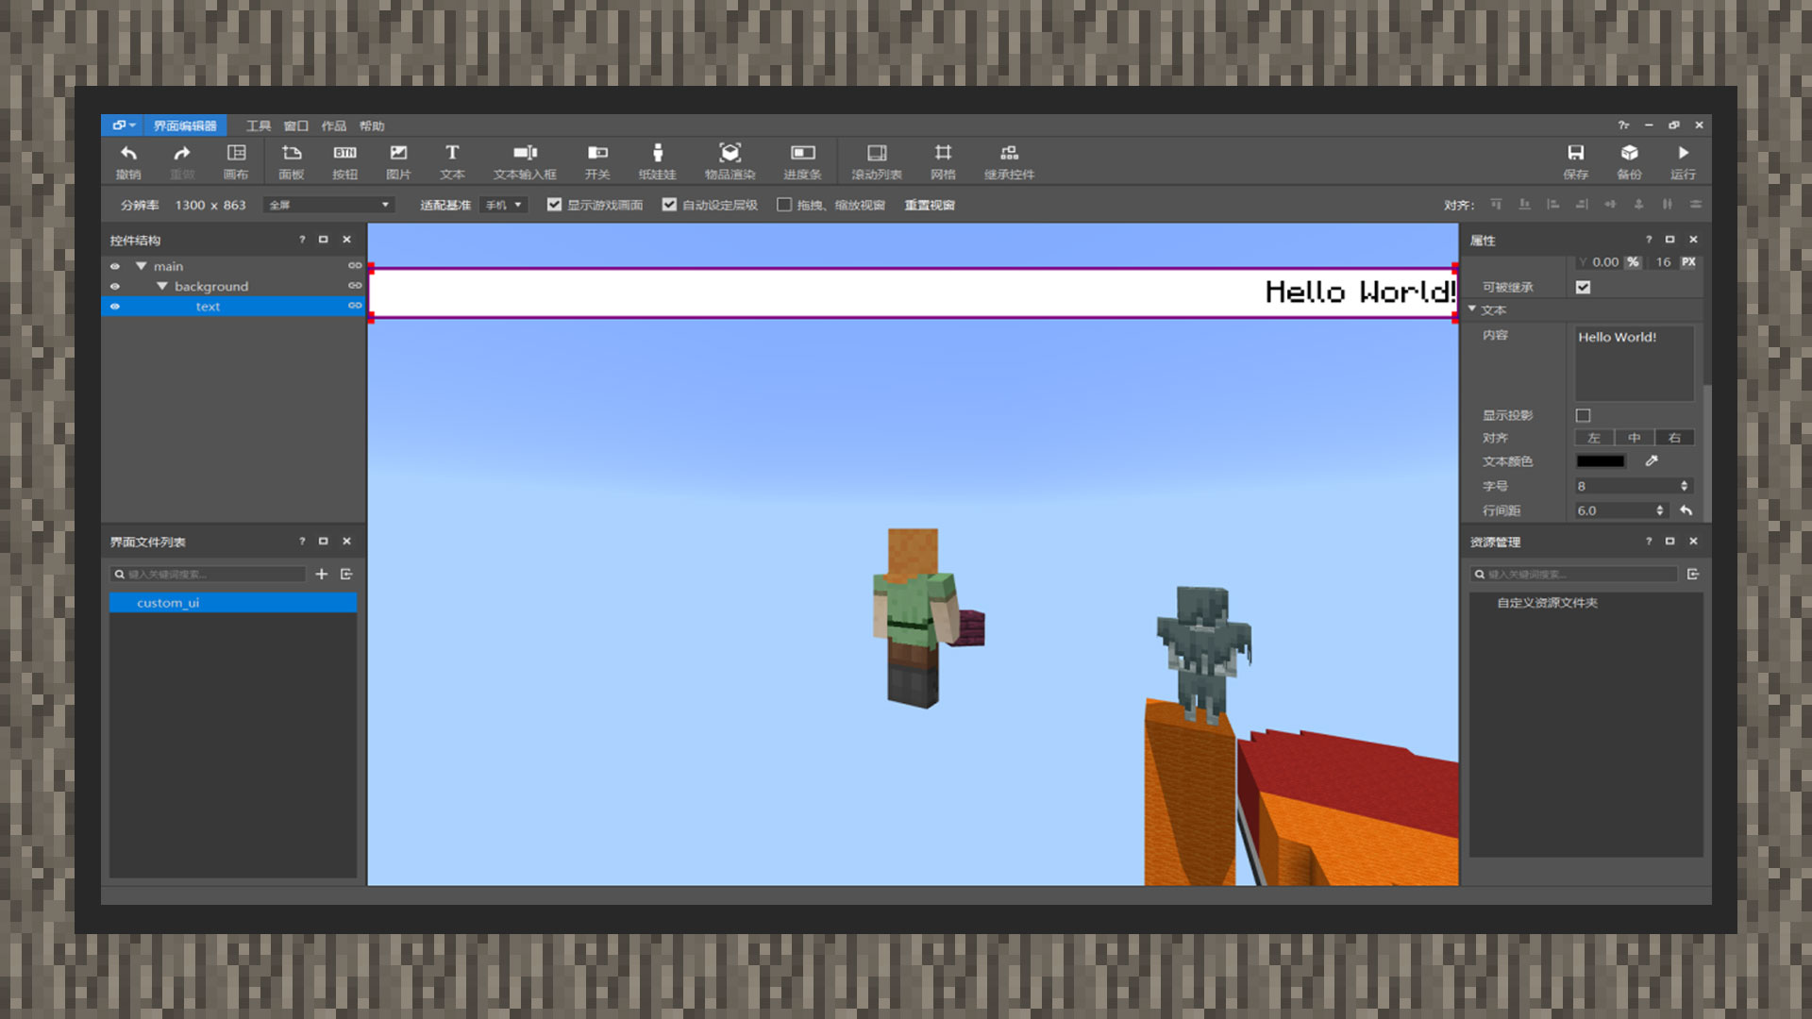Align text 中 (center)
Screen dimensions: 1812x1019
point(1635,438)
